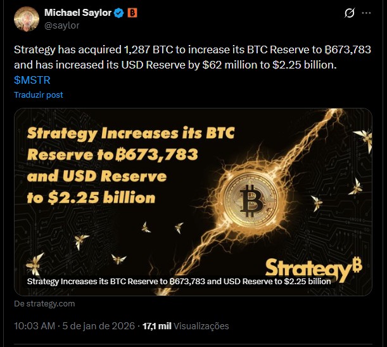Click the Grok icon at top right
Screen dimensions: 387x347
348,13
